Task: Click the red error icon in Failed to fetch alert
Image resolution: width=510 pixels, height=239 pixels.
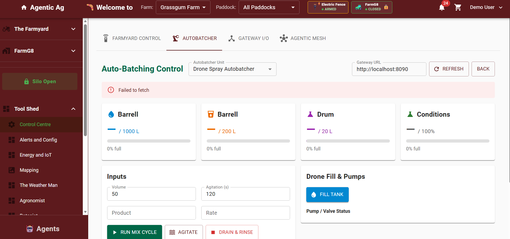Action: tap(111, 90)
